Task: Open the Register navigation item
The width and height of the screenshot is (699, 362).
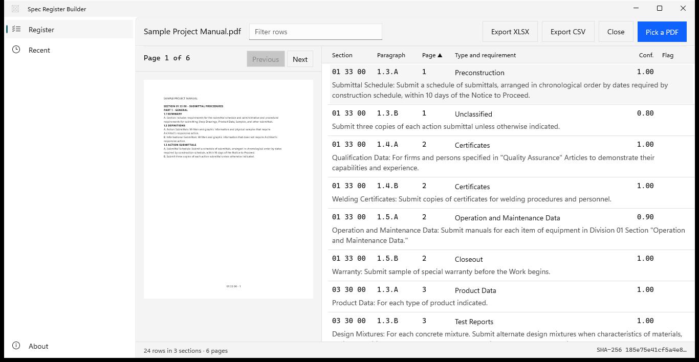Action: click(x=69, y=30)
